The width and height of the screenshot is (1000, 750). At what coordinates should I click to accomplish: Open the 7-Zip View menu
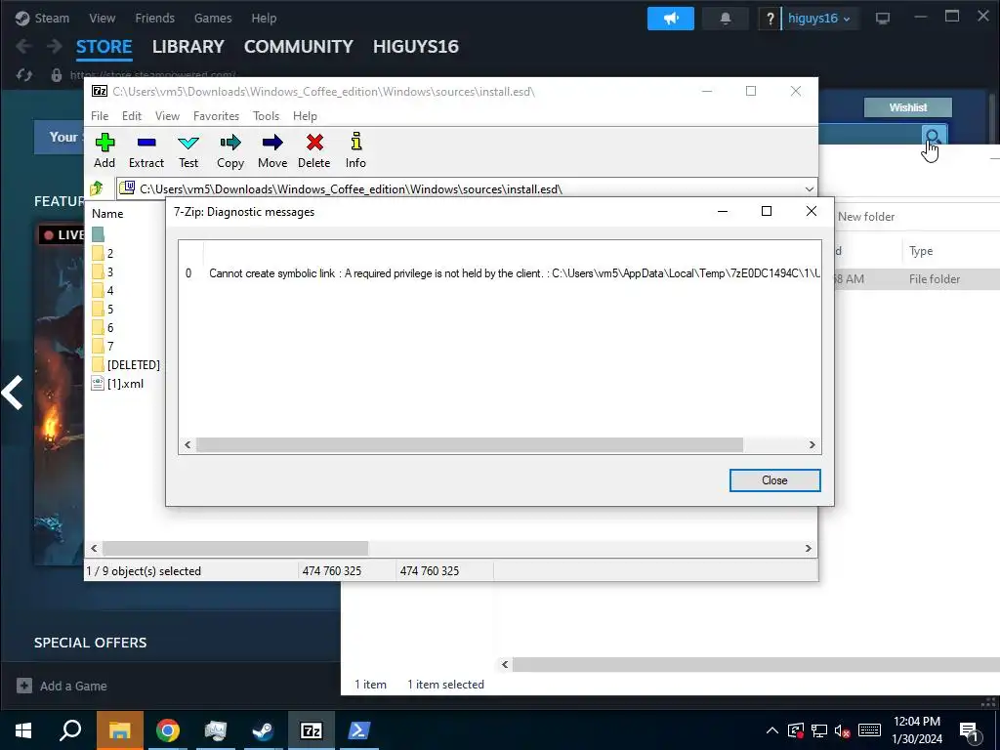tap(167, 116)
